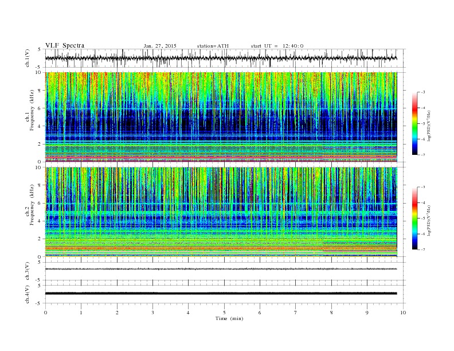This screenshot has width=454, height=351.
Task: Click the '3' tick on time axis
Action: click(x=152, y=313)
